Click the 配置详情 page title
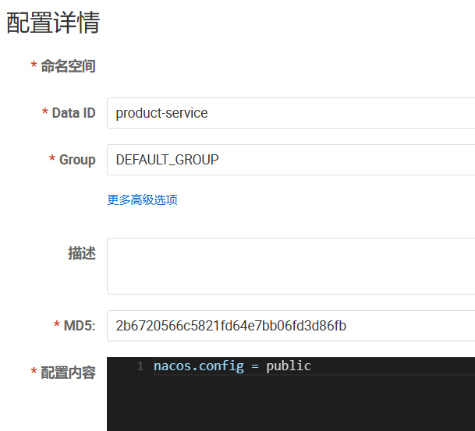 [53, 22]
